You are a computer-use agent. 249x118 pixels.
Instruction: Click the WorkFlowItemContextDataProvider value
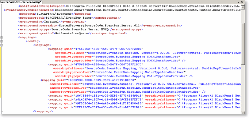(144, 92)
